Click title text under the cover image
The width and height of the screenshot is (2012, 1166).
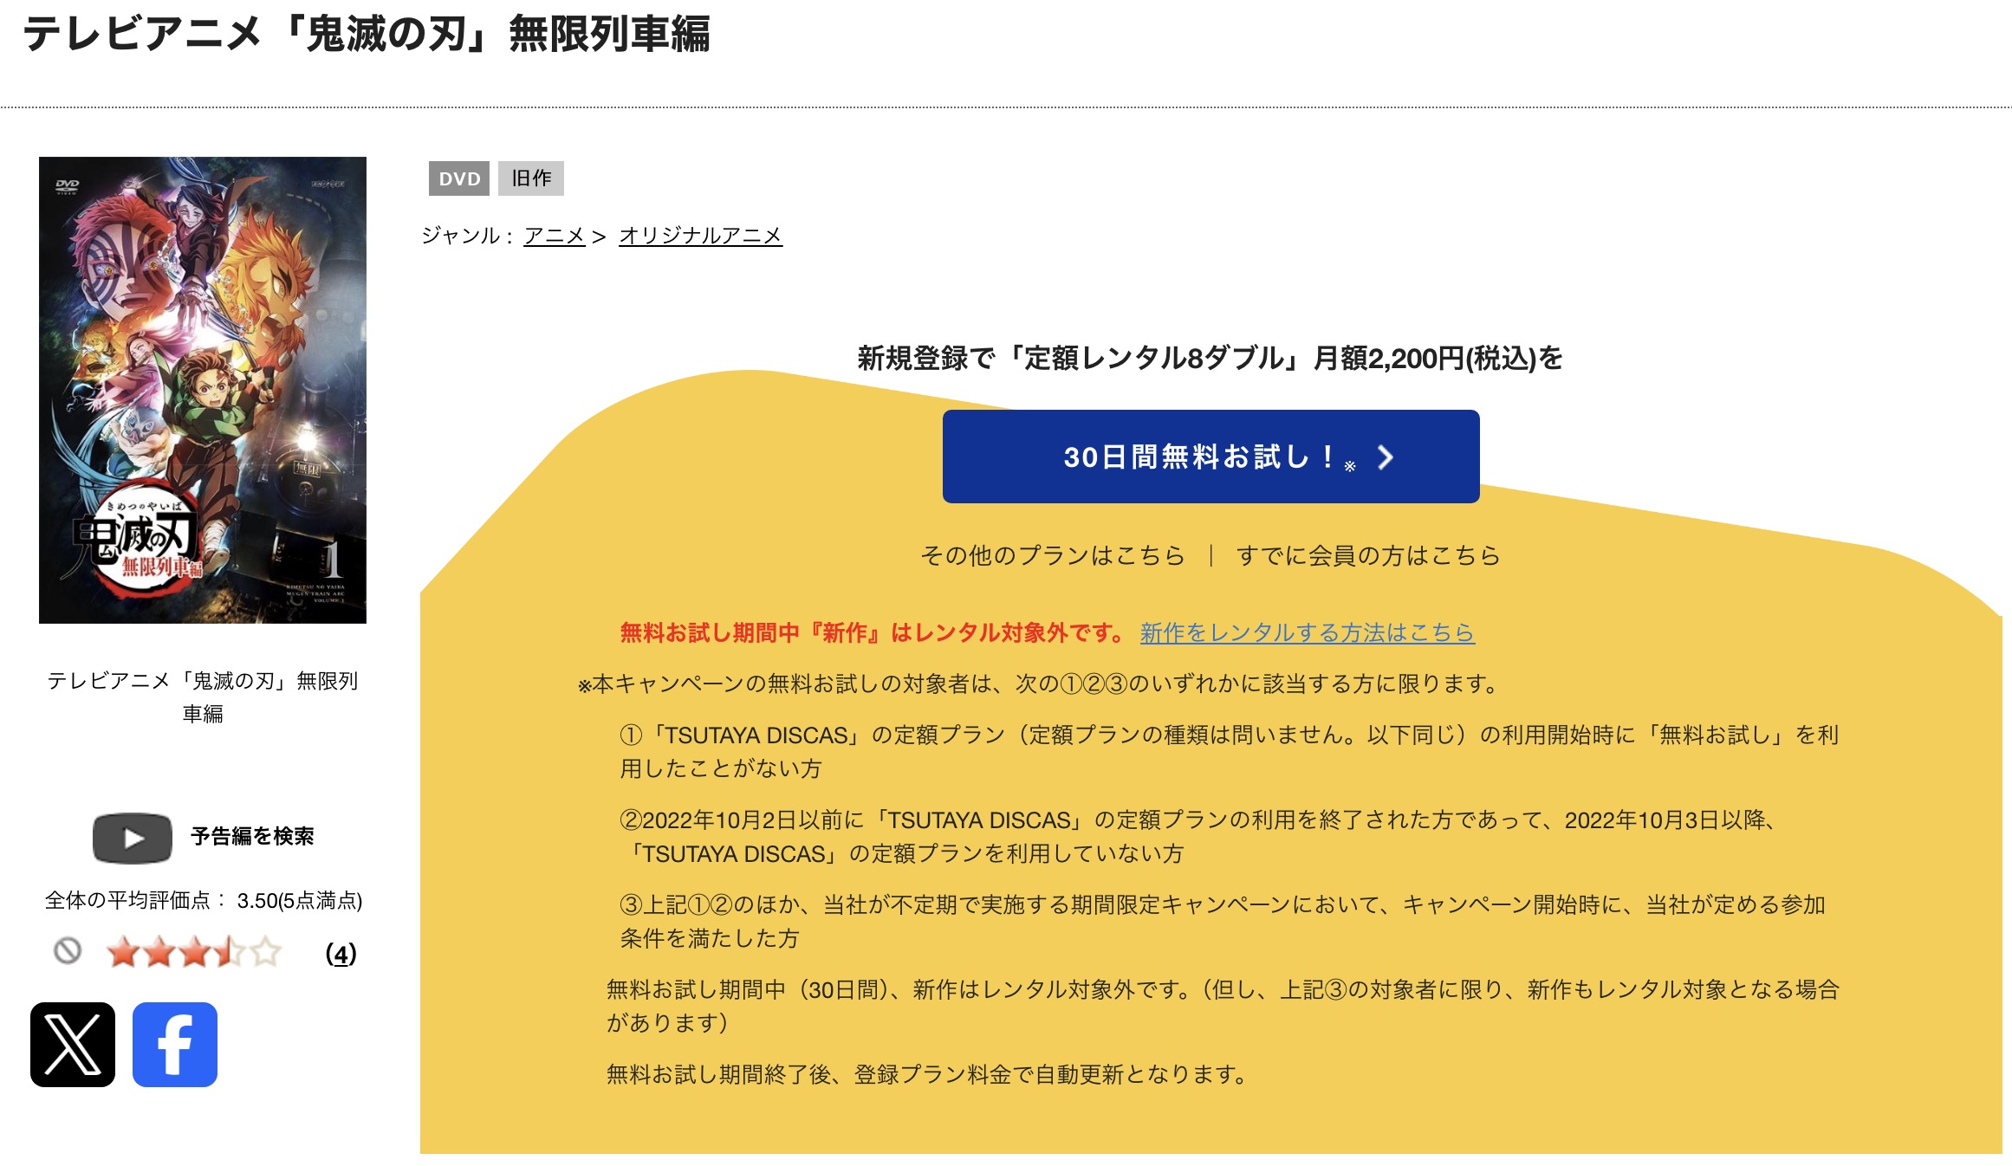(203, 696)
